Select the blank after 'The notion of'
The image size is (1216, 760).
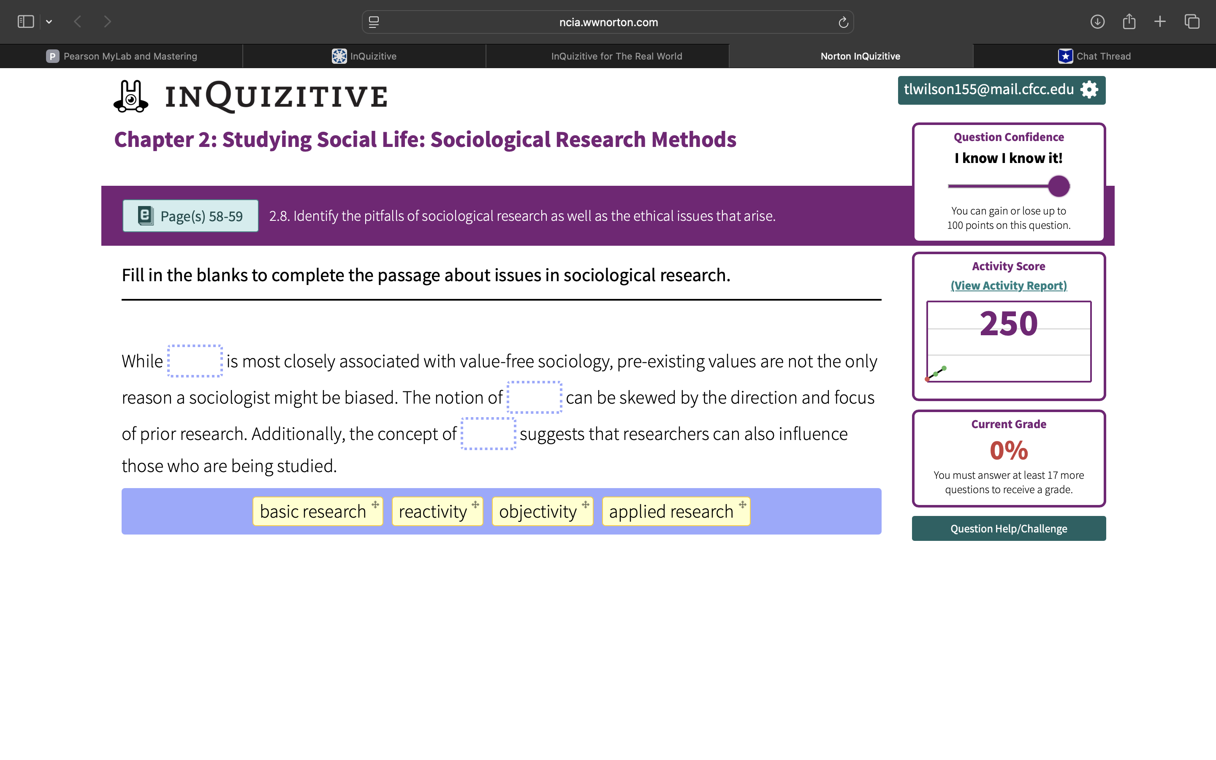534,397
